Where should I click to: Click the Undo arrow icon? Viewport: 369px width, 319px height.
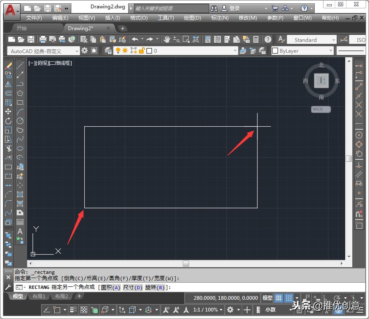[134, 39]
